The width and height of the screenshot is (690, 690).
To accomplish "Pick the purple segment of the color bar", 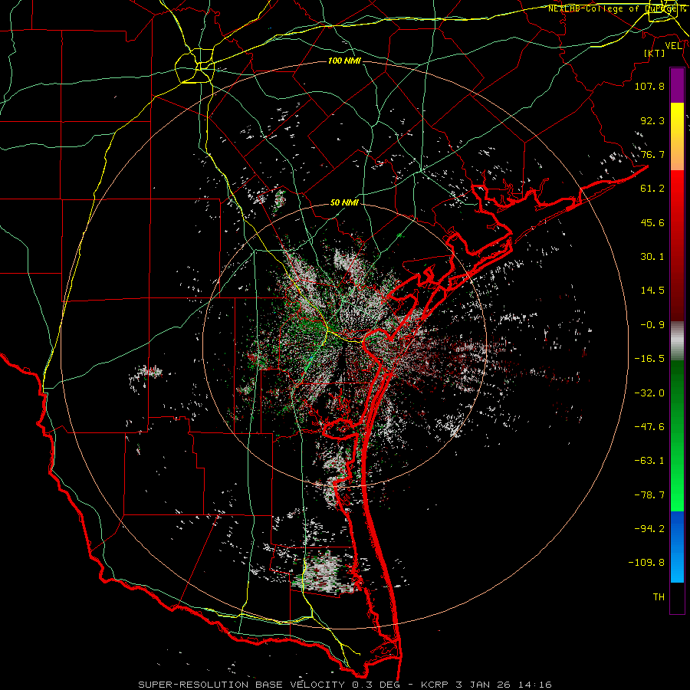I will (x=677, y=85).
